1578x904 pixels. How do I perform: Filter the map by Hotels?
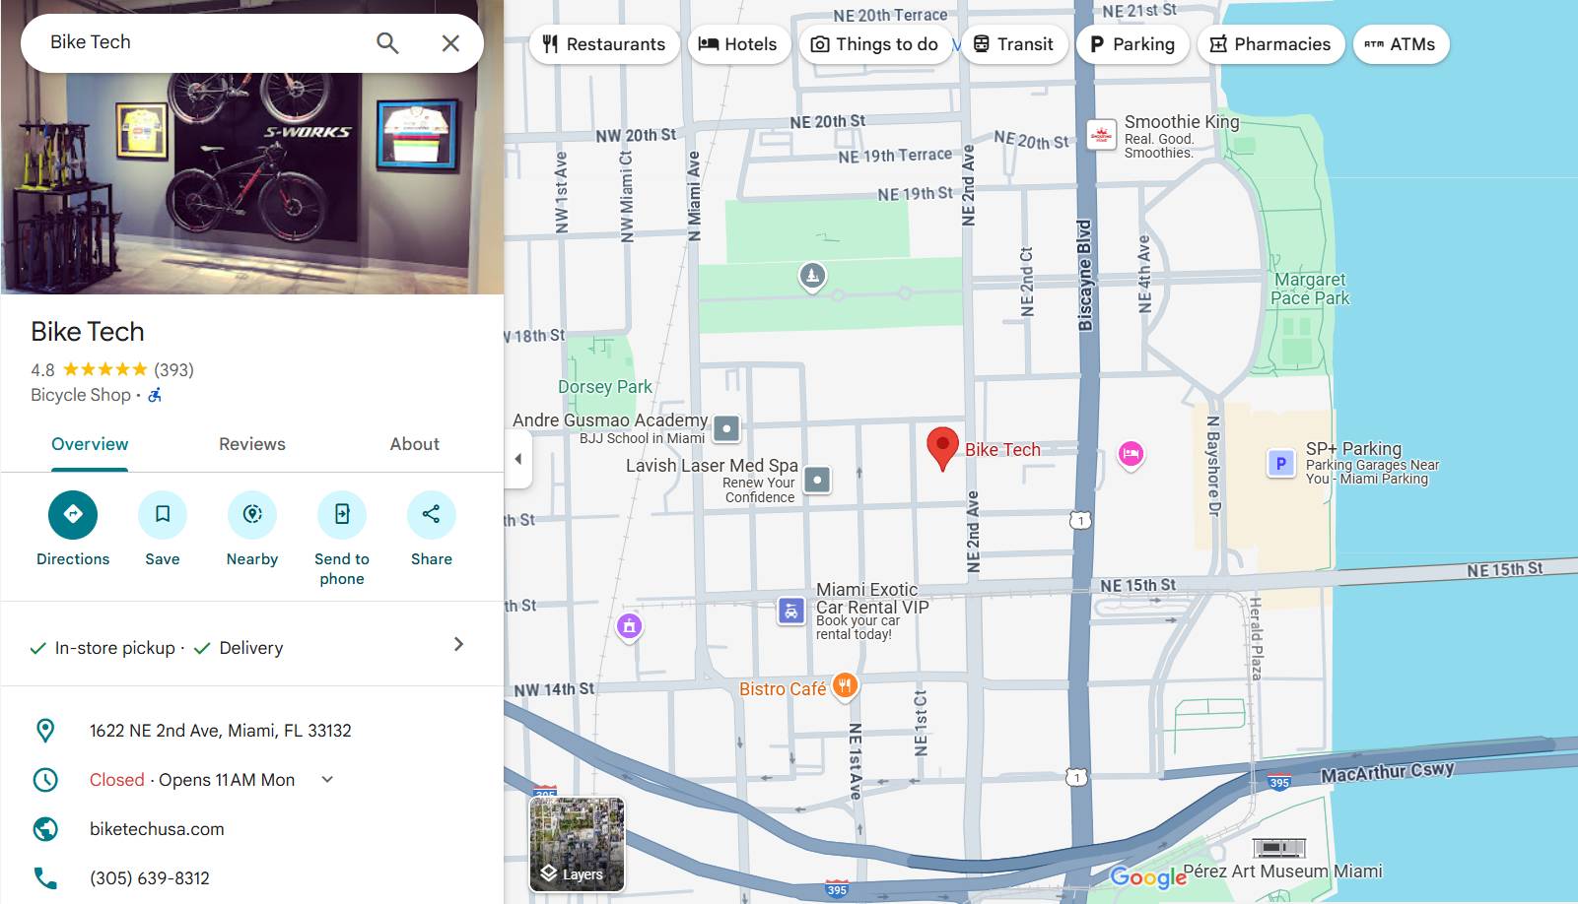[x=738, y=44]
